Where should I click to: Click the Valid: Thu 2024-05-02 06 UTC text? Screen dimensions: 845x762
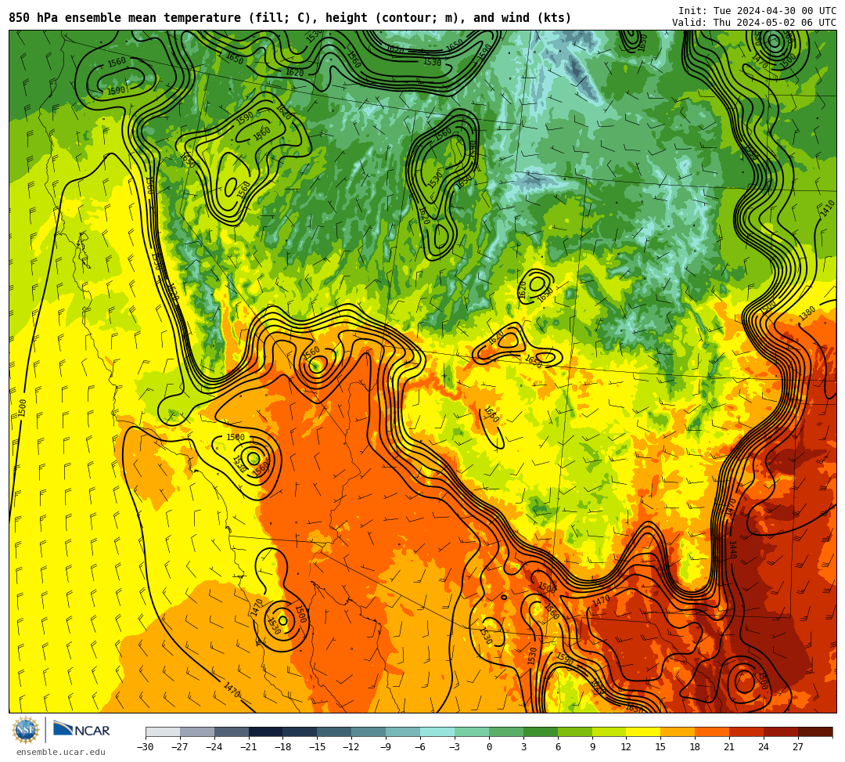[x=754, y=23]
